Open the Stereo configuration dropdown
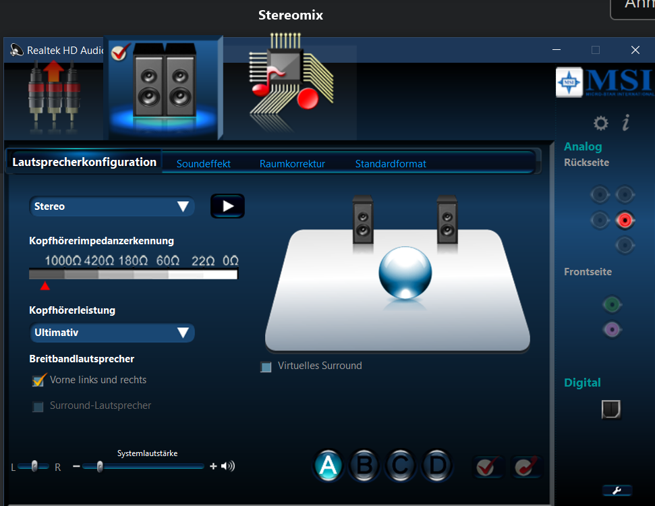 [111, 206]
